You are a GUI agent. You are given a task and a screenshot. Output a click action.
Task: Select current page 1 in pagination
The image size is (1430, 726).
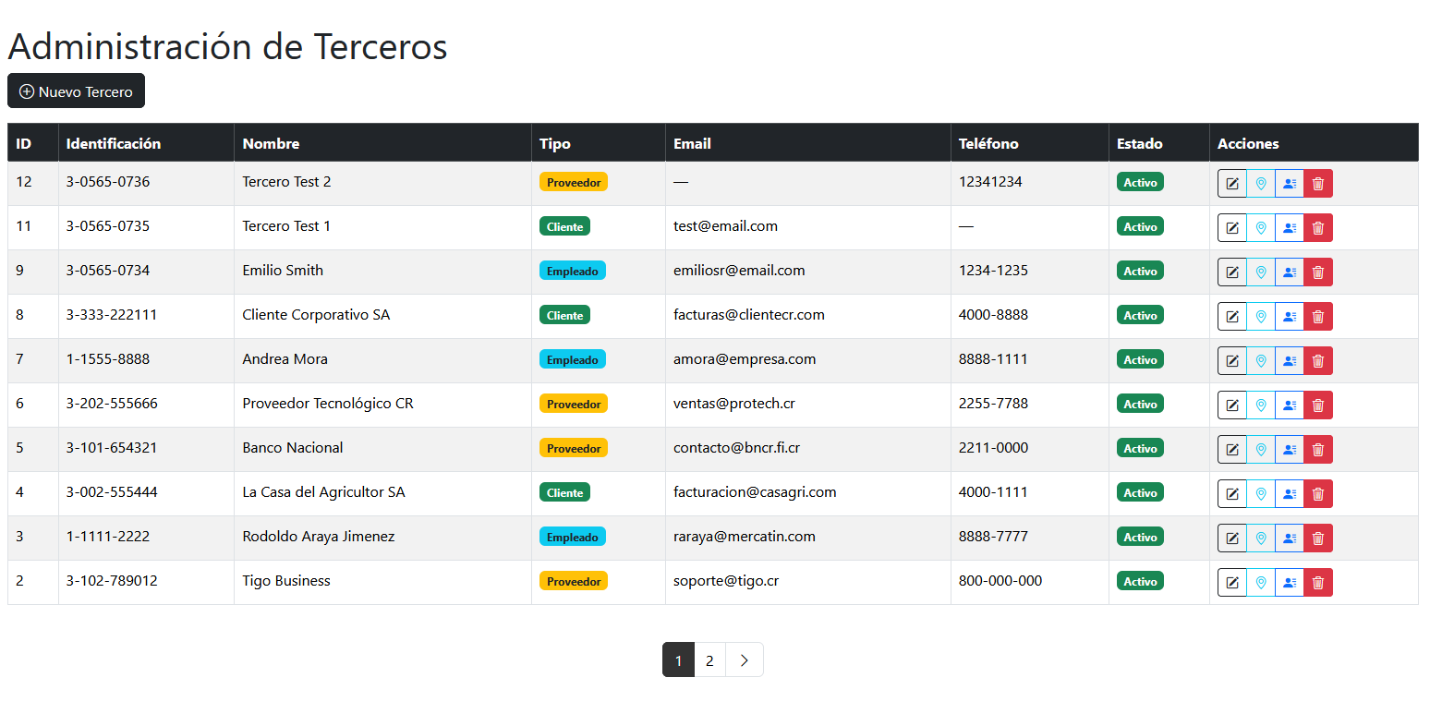[x=678, y=660]
